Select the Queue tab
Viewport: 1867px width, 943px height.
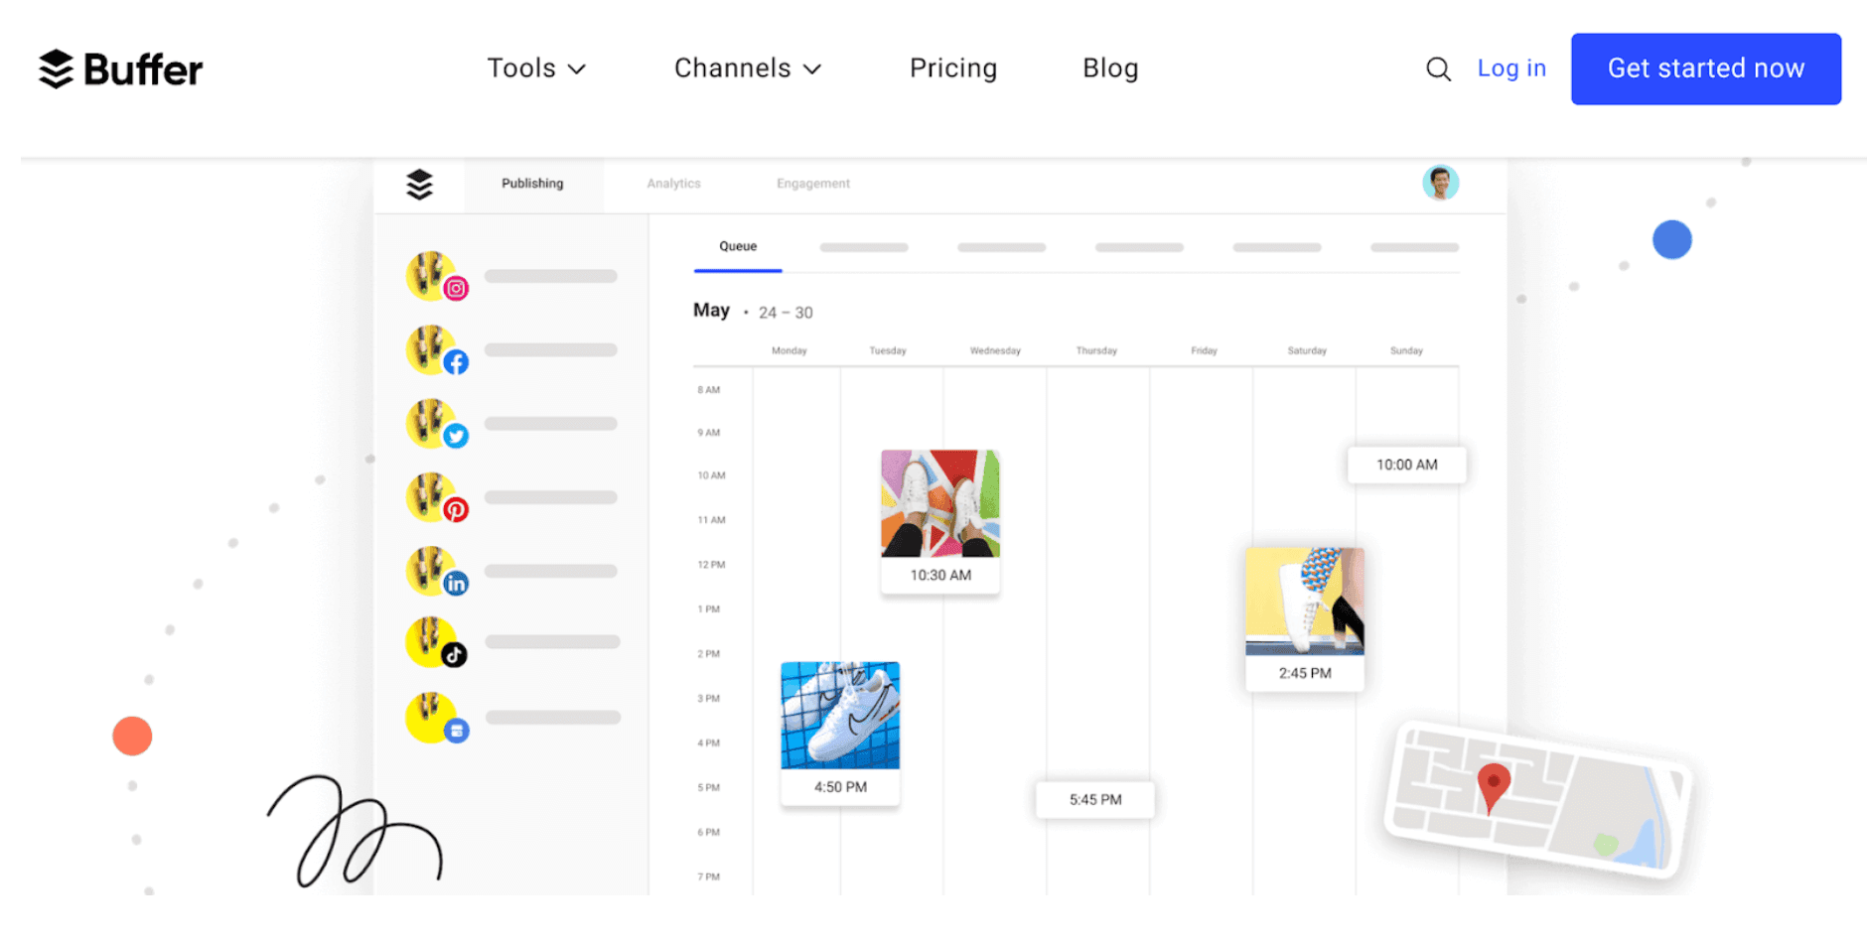pyautogui.click(x=737, y=245)
